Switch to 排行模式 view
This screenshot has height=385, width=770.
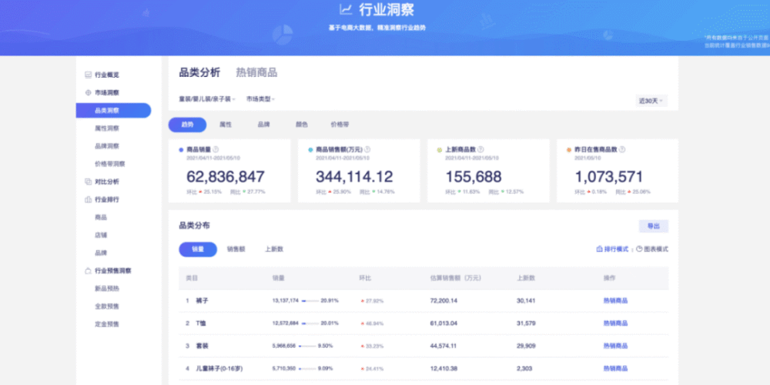(x=612, y=249)
